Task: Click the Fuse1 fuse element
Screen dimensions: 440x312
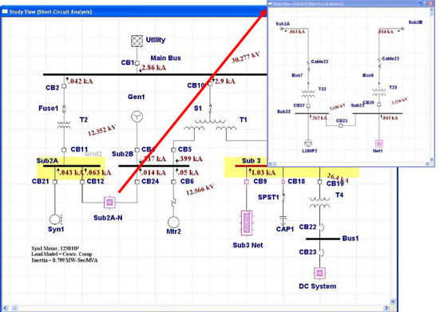Action: [x=64, y=109]
